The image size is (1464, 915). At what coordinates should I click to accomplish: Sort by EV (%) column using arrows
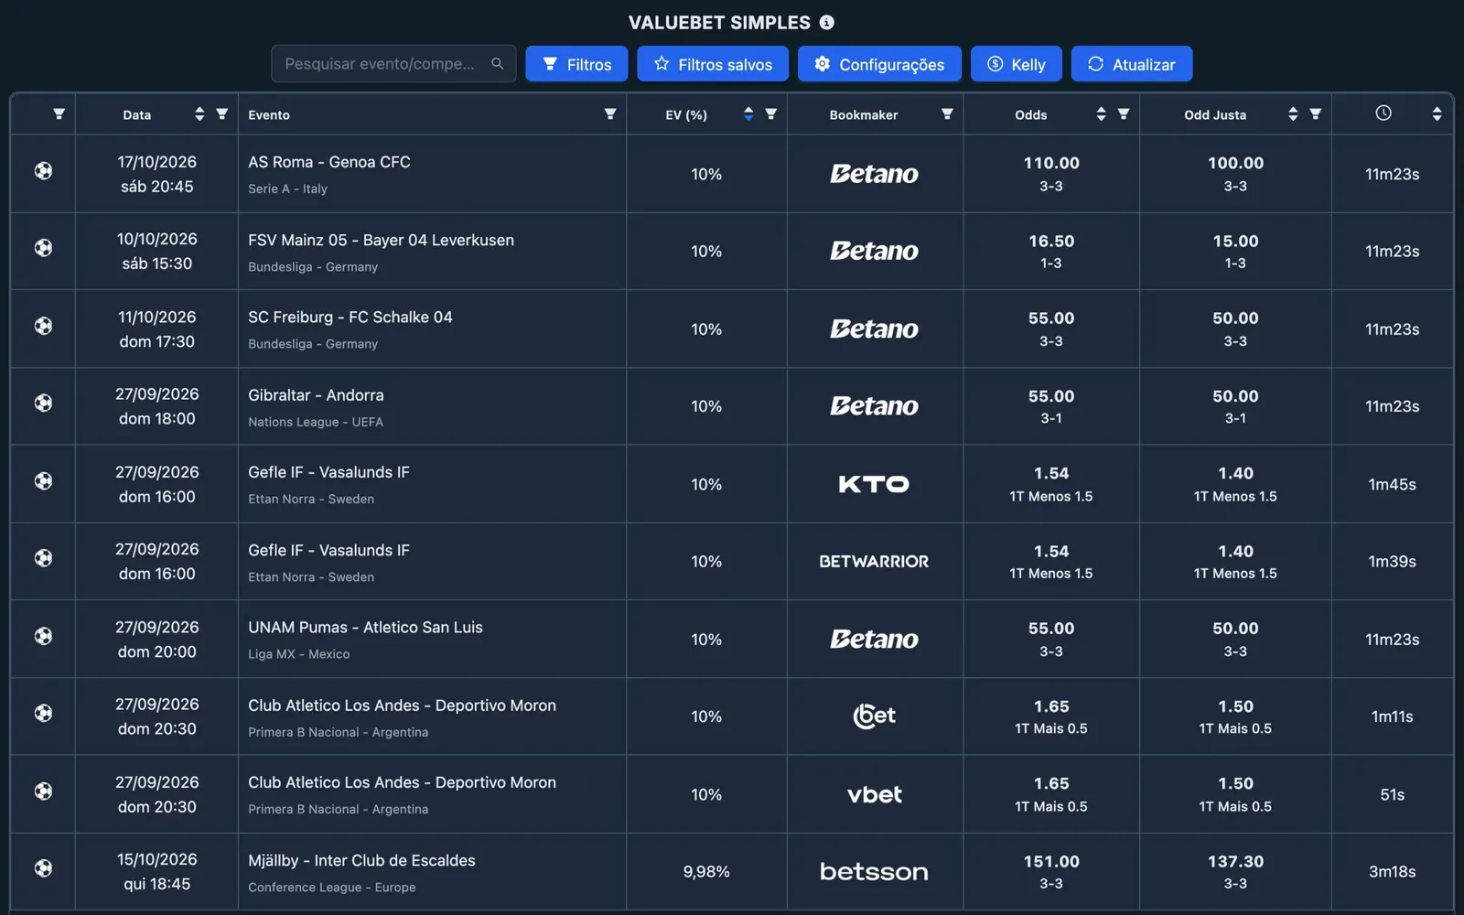click(x=748, y=114)
